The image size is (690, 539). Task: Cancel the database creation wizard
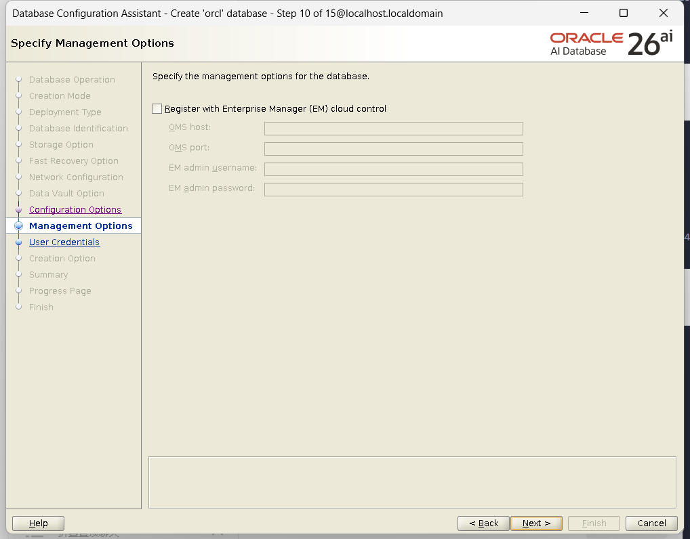tap(652, 523)
